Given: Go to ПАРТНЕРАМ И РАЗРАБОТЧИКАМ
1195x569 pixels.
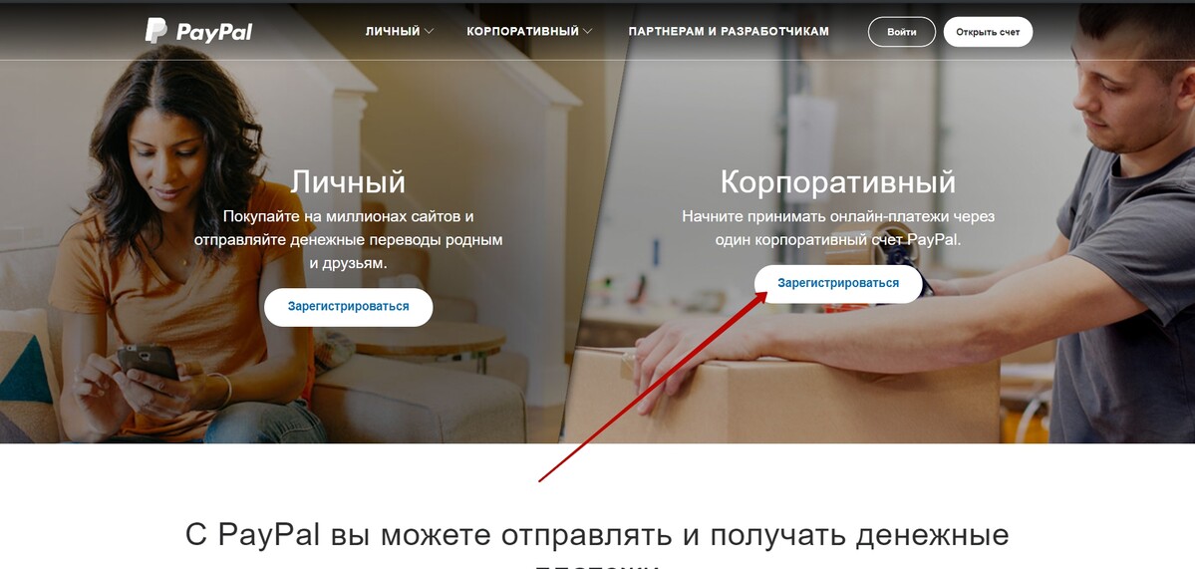Looking at the screenshot, I should click(x=729, y=31).
